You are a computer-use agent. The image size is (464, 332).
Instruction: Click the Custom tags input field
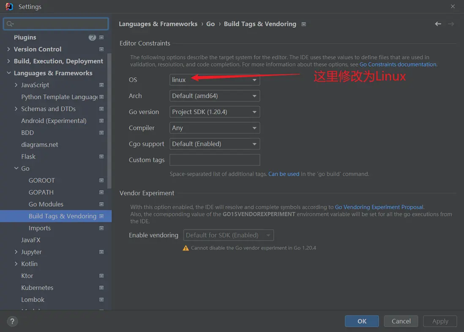point(214,160)
